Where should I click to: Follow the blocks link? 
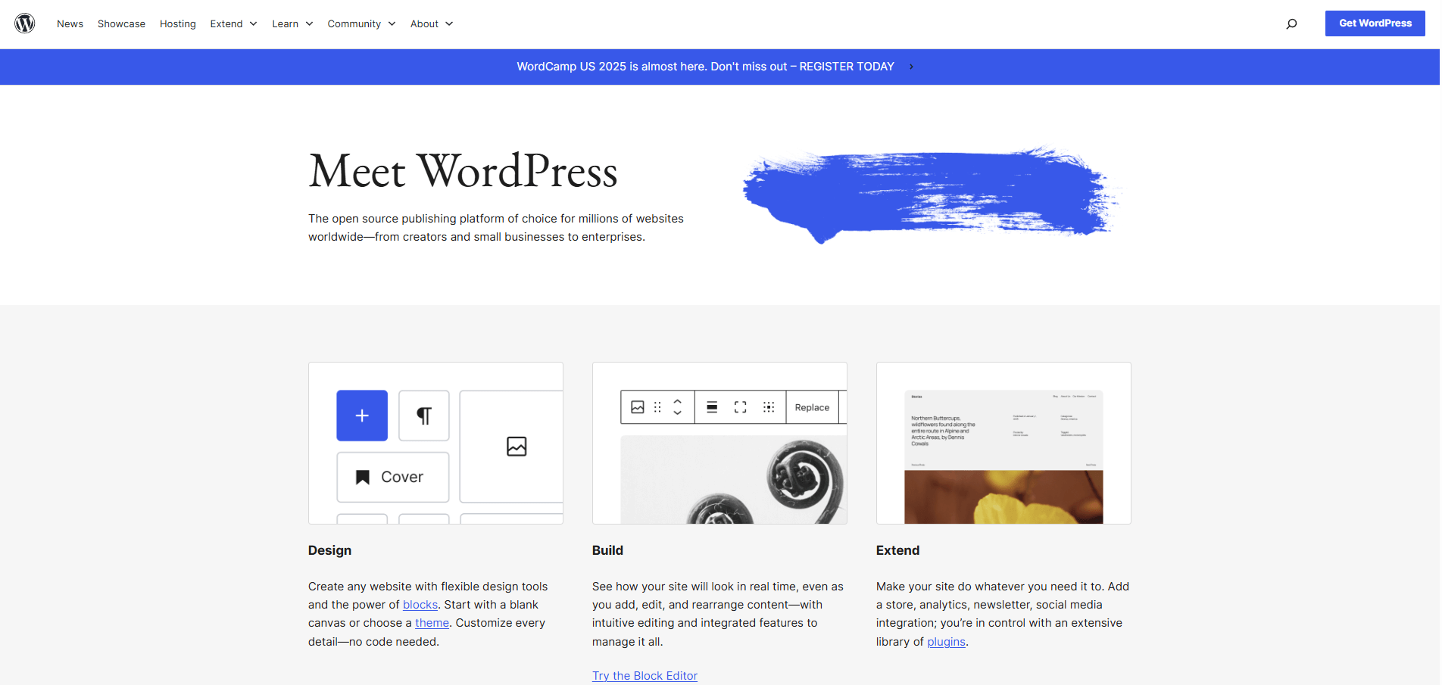[x=420, y=605]
